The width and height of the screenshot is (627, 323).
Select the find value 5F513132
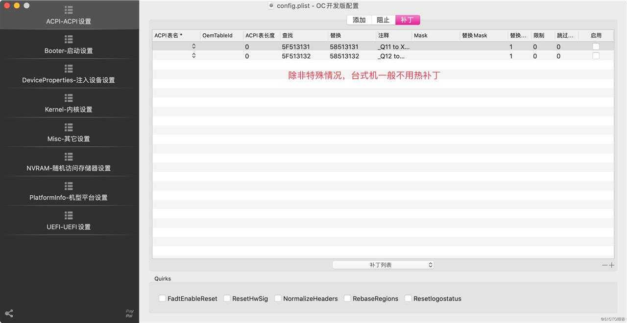tap(296, 56)
